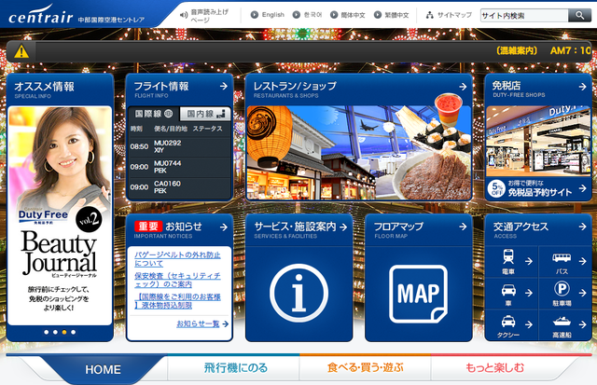Click the Beauty Journal banner

60,215
